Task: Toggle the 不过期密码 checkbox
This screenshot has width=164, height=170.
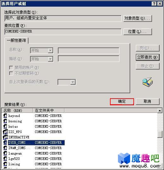Action: coord(11,73)
